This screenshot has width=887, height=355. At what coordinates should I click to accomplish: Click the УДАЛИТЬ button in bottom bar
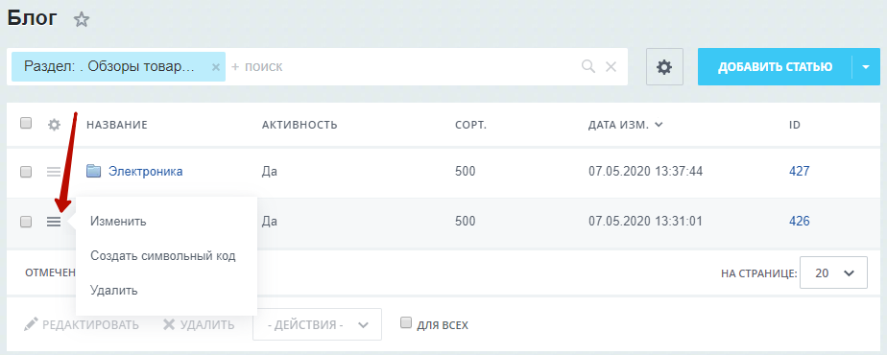tap(199, 324)
